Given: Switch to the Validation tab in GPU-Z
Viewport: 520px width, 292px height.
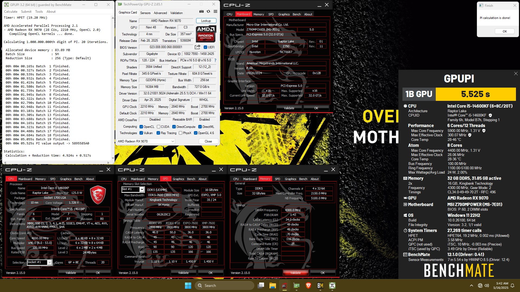Looking at the screenshot, I should click(x=176, y=13).
